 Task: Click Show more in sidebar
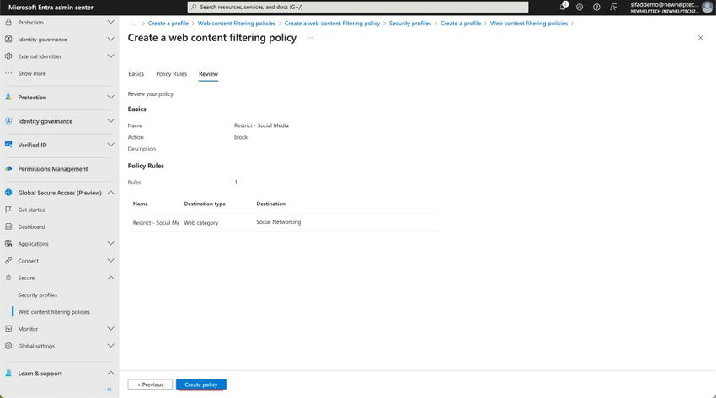(x=31, y=73)
